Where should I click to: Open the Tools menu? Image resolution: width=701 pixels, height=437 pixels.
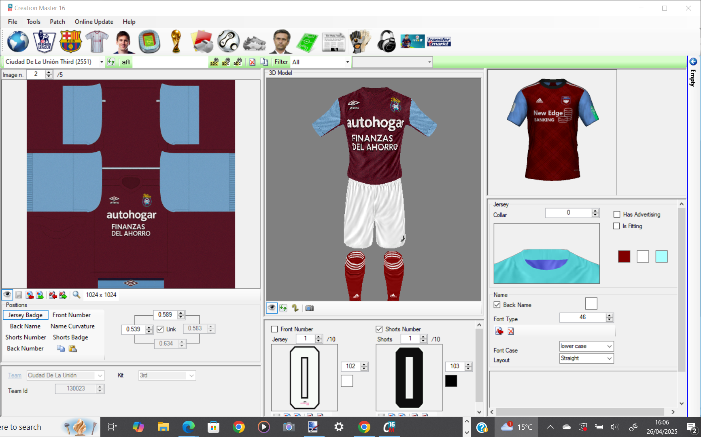[x=34, y=22]
